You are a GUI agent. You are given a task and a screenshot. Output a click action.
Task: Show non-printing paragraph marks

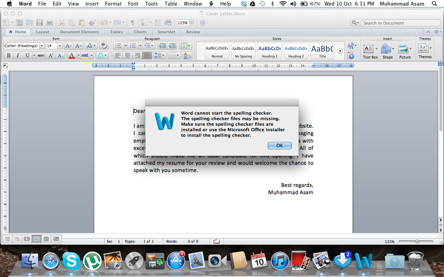tap(132, 23)
